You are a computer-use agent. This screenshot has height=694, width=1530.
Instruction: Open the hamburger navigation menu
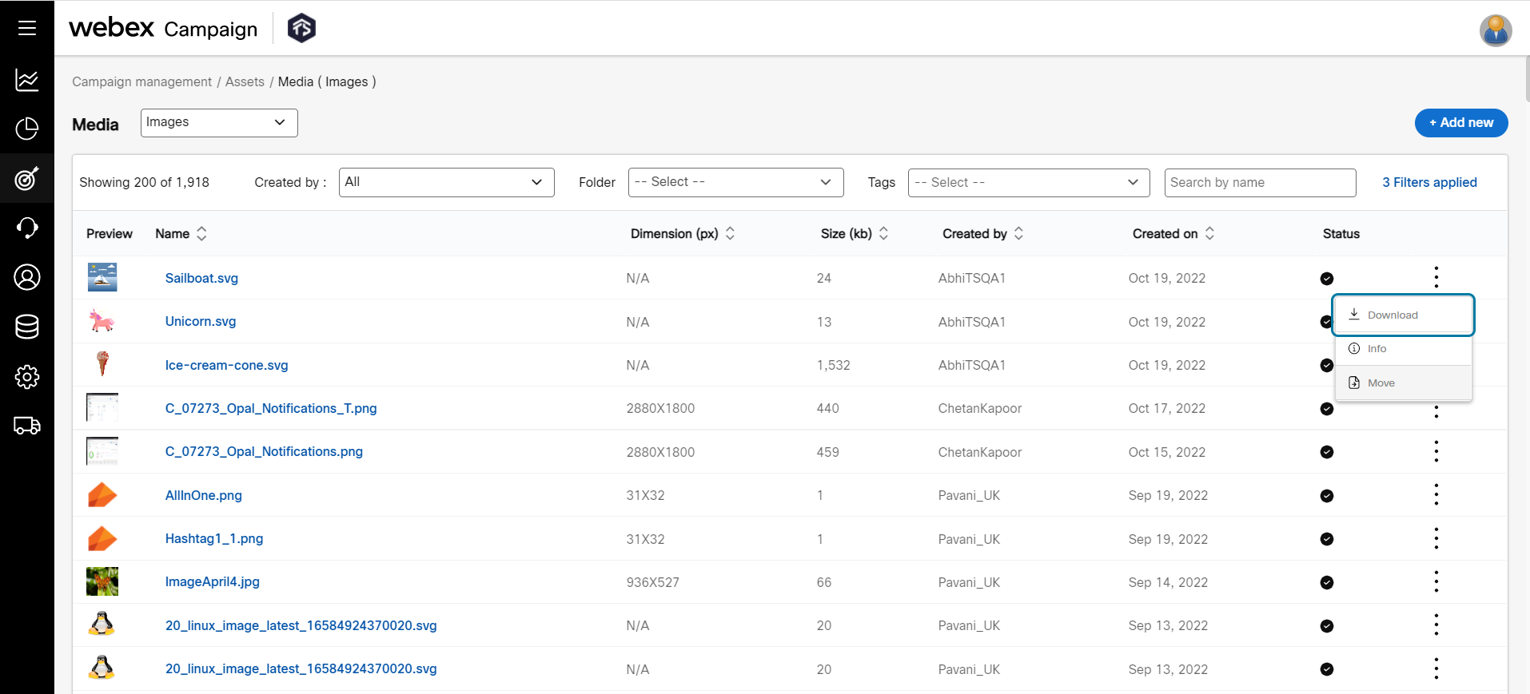tap(27, 28)
